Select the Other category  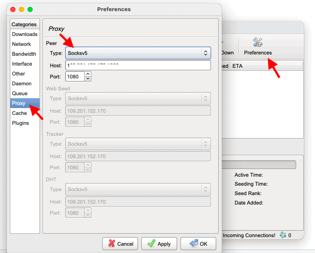coord(24,74)
